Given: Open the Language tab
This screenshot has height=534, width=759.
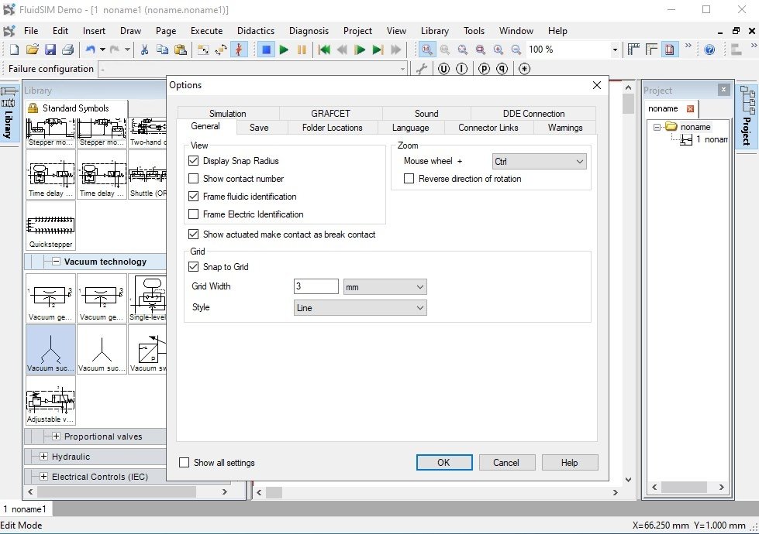Looking at the screenshot, I should coord(410,128).
